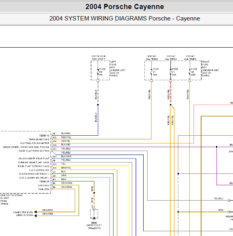Click the Fuse 21 10A symbol

[x=170, y=72]
